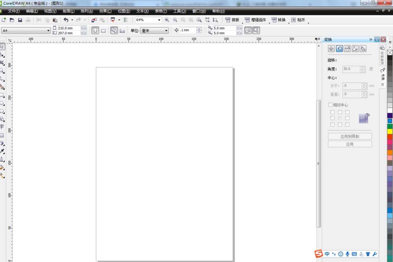Image resolution: width=393 pixels, height=262 pixels.
Task: Check the middle-right anchor point box
Action: click(x=347, y=118)
